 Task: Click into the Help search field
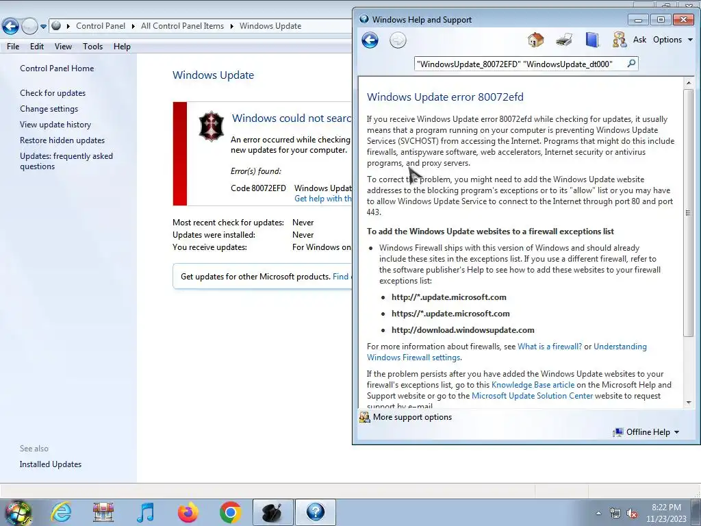(x=520, y=64)
